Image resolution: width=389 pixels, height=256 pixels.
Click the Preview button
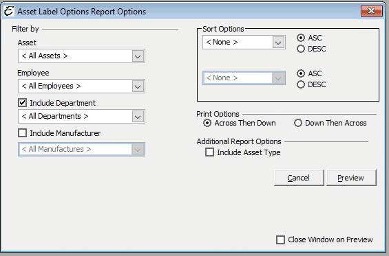pyautogui.click(x=351, y=178)
